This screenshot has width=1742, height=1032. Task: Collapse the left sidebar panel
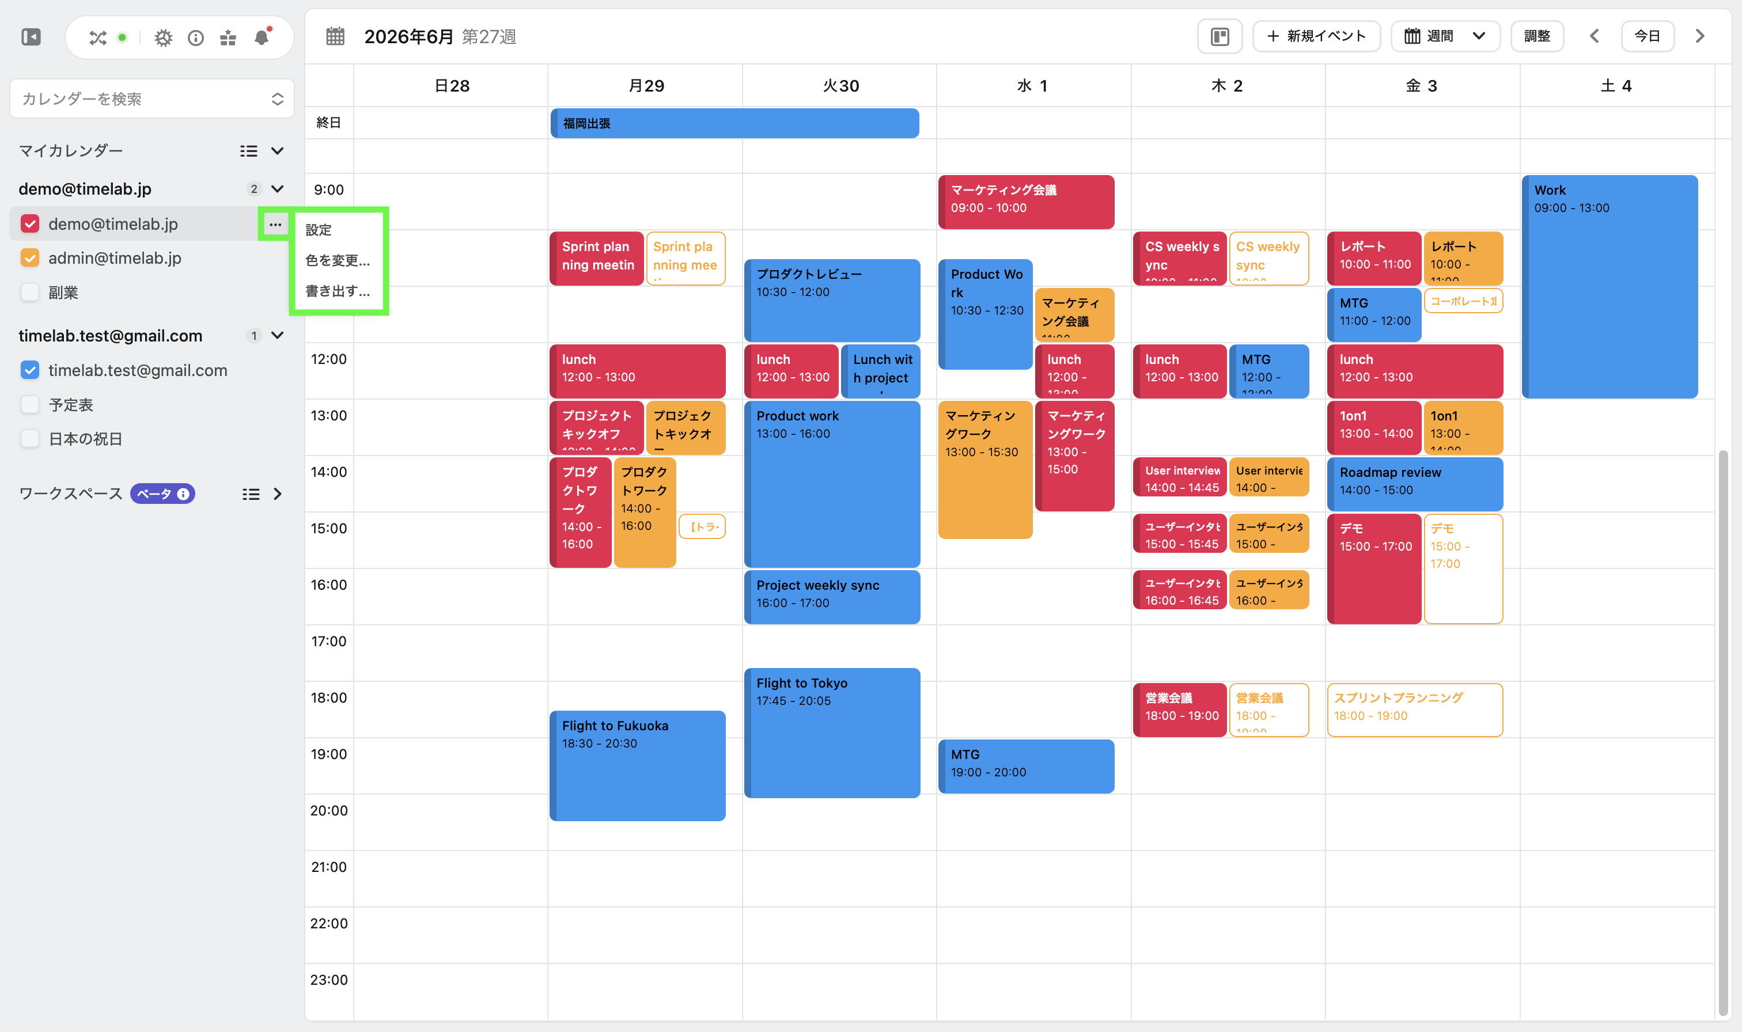[x=31, y=37]
